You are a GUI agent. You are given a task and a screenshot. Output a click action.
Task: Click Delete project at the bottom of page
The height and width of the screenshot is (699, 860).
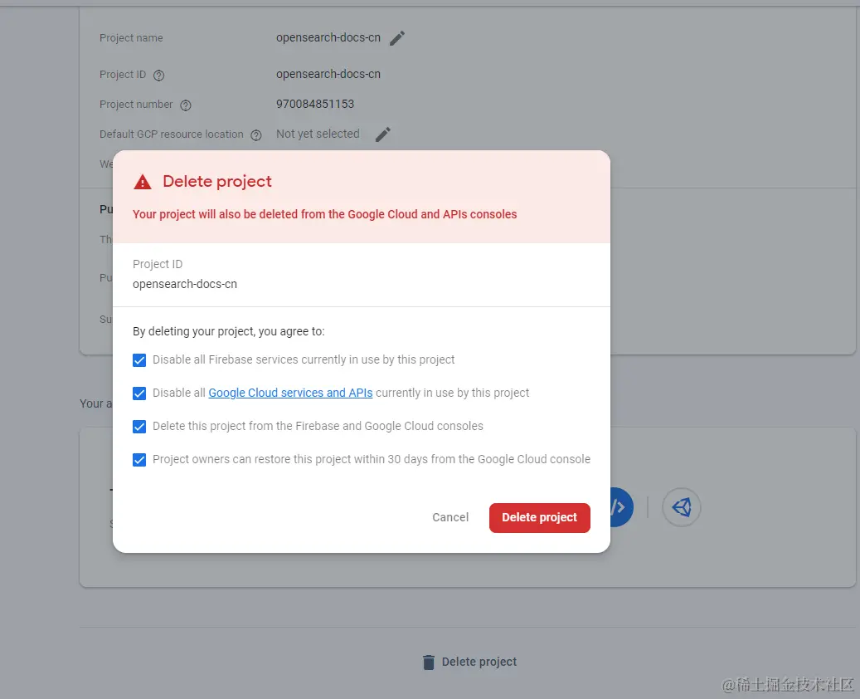click(x=479, y=662)
